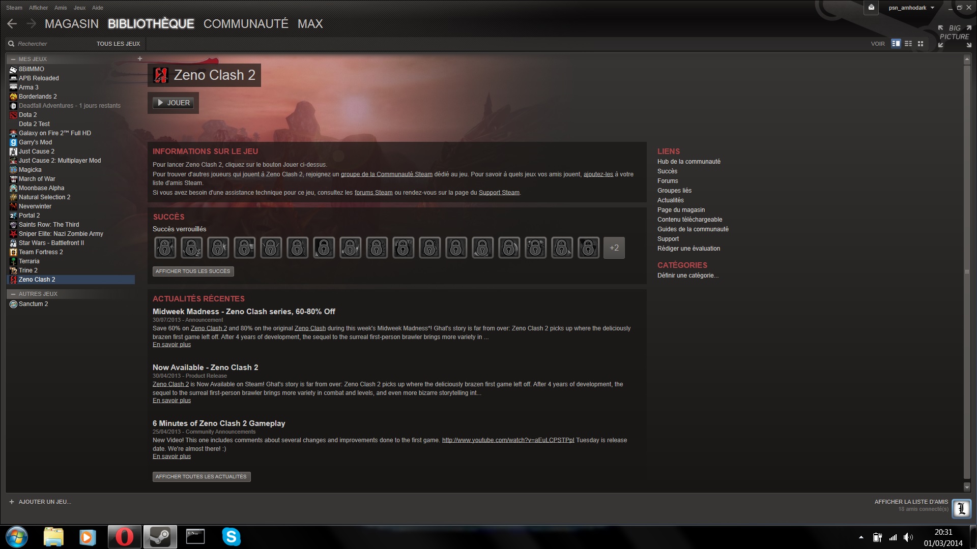Collapse the MES JEUX section

pyautogui.click(x=13, y=59)
